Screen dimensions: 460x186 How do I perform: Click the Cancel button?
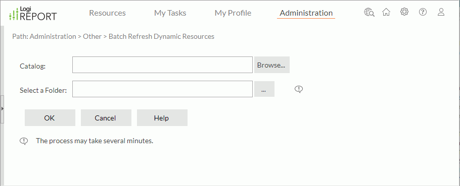(106, 118)
